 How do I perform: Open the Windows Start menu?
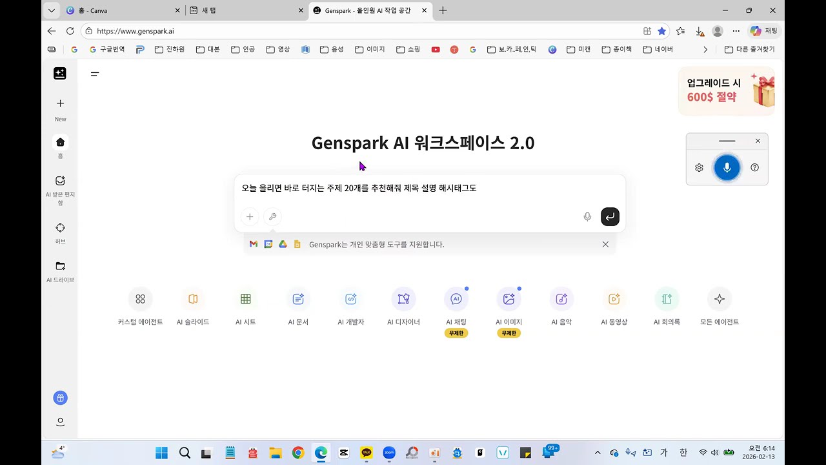click(x=161, y=453)
